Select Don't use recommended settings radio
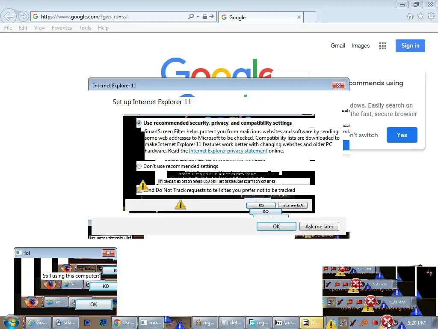The width and height of the screenshot is (438, 329). (139, 166)
